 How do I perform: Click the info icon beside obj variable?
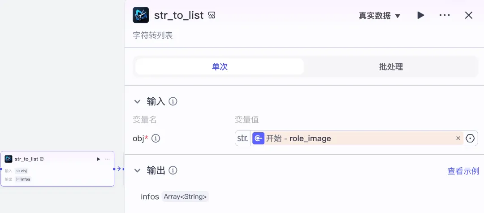pyautogui.click(x=156, y=139)
